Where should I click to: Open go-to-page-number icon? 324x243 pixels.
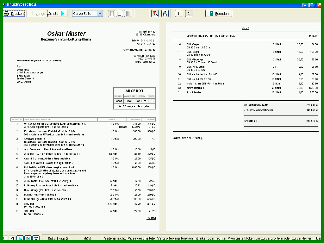point(36,239)
